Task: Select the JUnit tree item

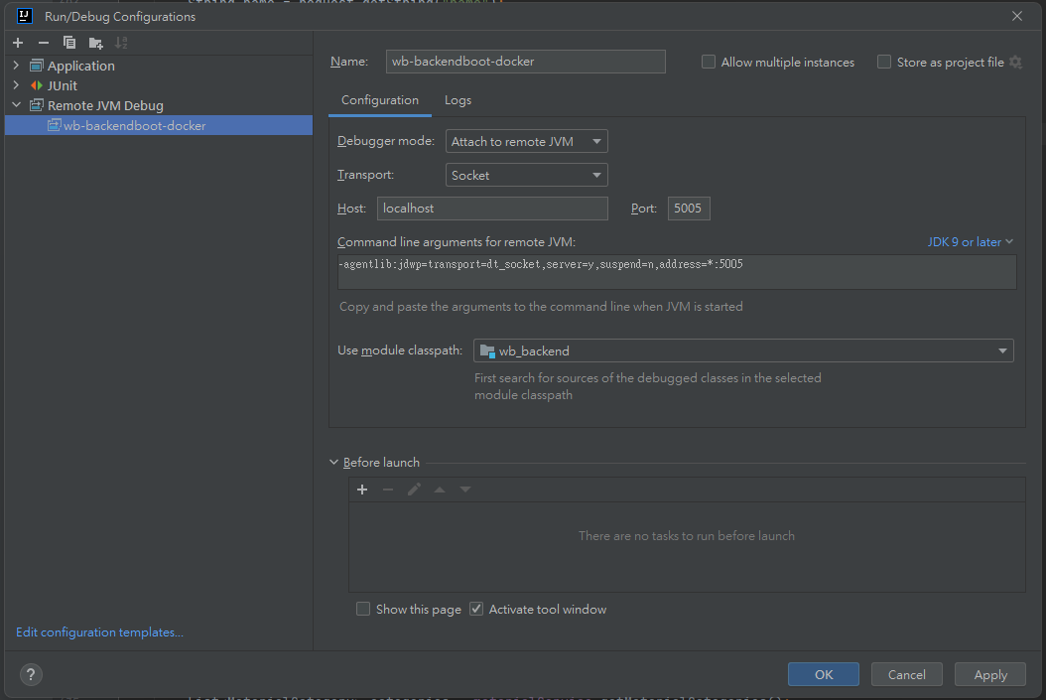Action: point(63,85)
